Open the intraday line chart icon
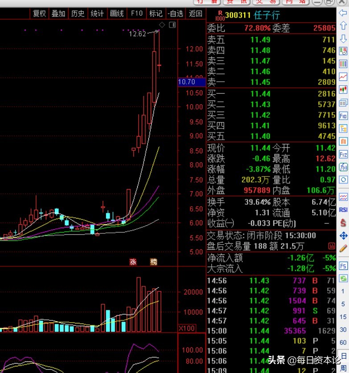Image resolution: width=349 pixels, height=373 pixels. tap(343, 77)
